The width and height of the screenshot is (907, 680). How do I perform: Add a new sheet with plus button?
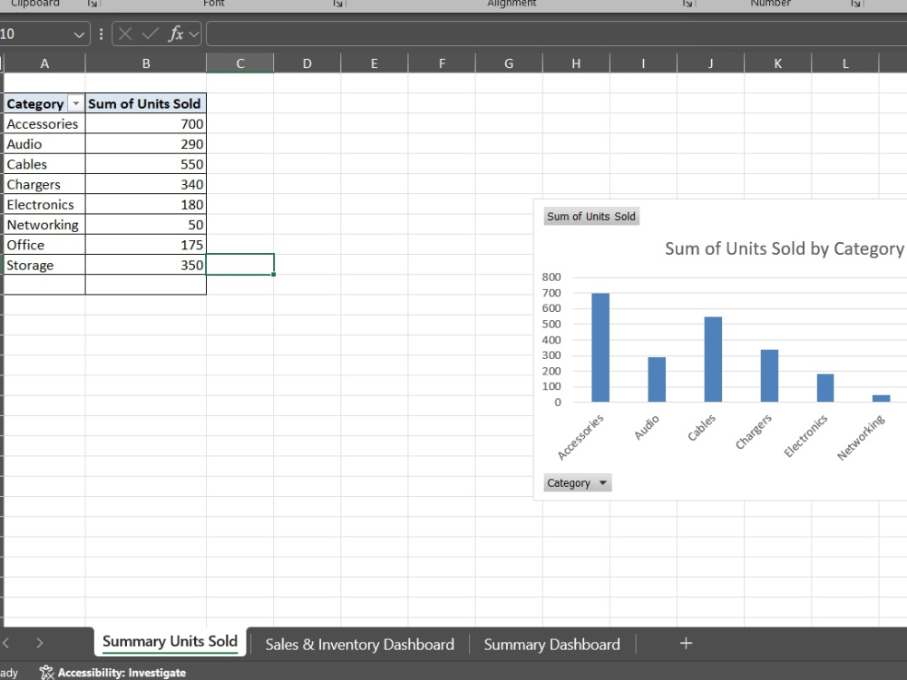click(x=686, y=643)
